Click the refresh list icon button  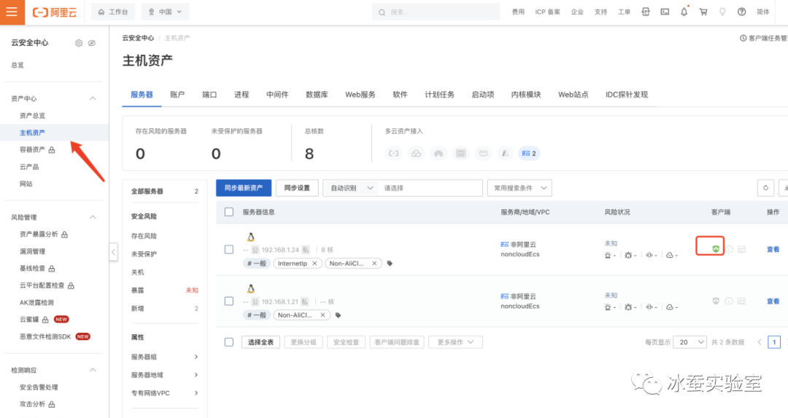point(765,188)
